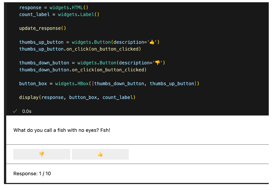Click count_label variable in second line
This screenshot has width=273, height=190.
35,14
